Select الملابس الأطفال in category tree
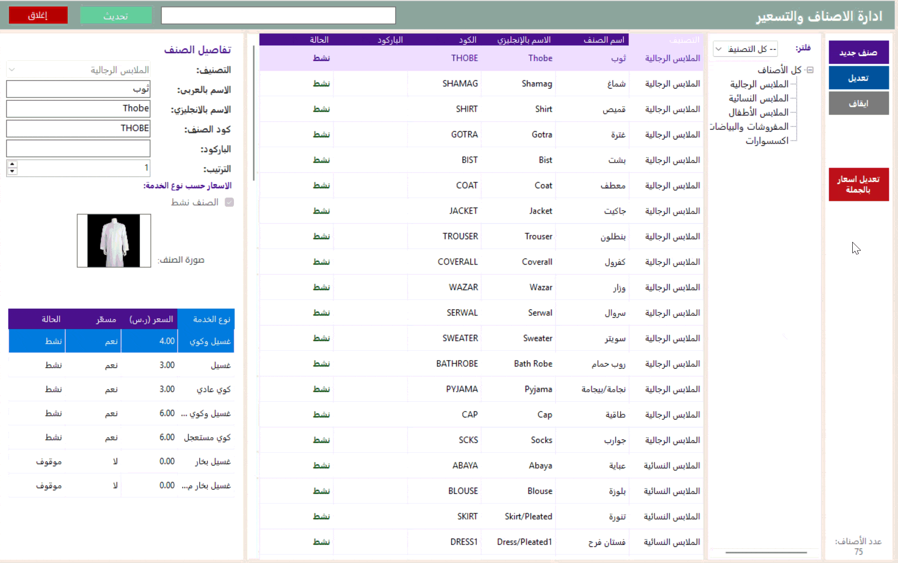This screenshot has width=898, height=563. pos(758,112)
